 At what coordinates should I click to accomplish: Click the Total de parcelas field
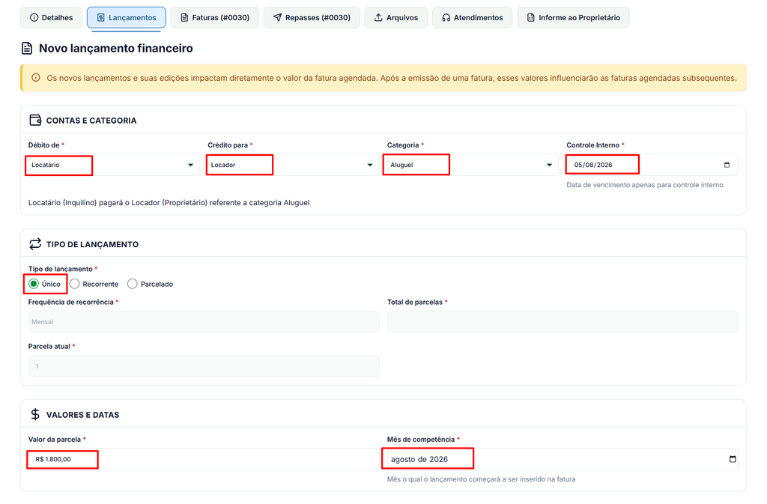point(563,322)
